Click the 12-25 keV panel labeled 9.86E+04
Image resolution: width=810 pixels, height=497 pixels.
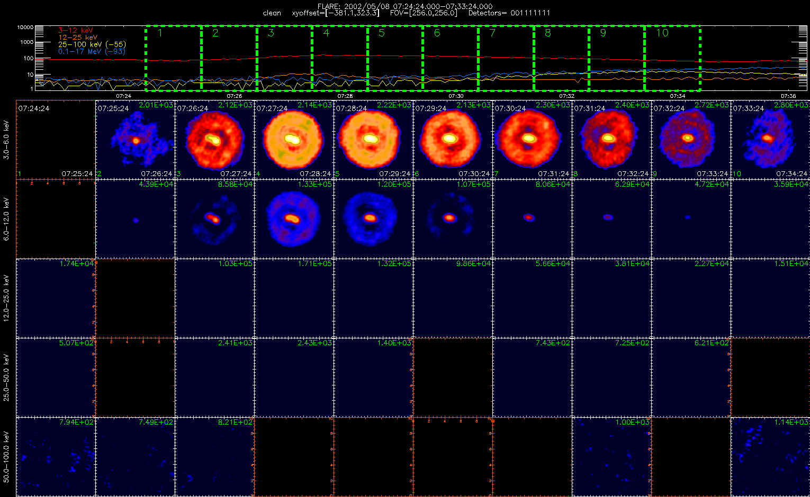click(x=453, y=298)
